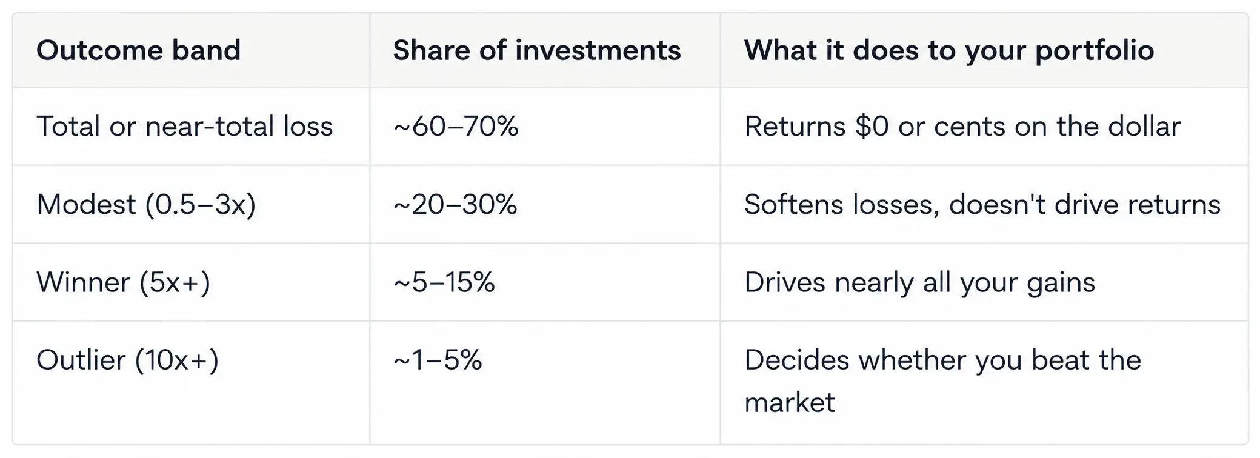The height and width of the screenshot is (458, 1260).
Task: Click 'Decides whether you beat the market'
Action: [943, 381]
